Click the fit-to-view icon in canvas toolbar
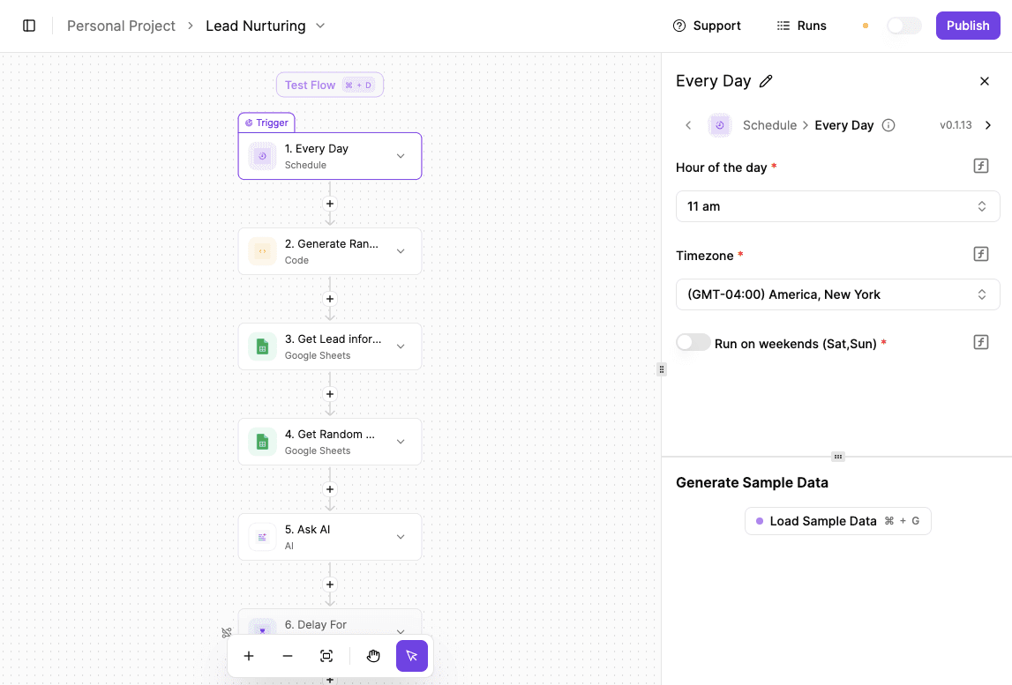 point(326,656)
